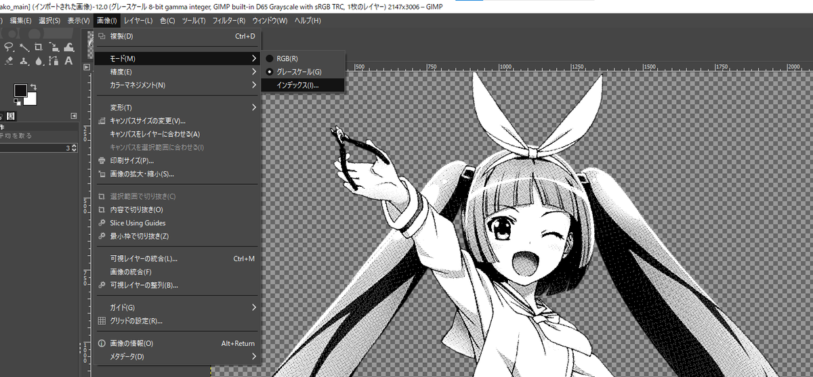Open 画像の拡大・縮小(S)... dialog

pyautogui.click(x=176, y=174)
